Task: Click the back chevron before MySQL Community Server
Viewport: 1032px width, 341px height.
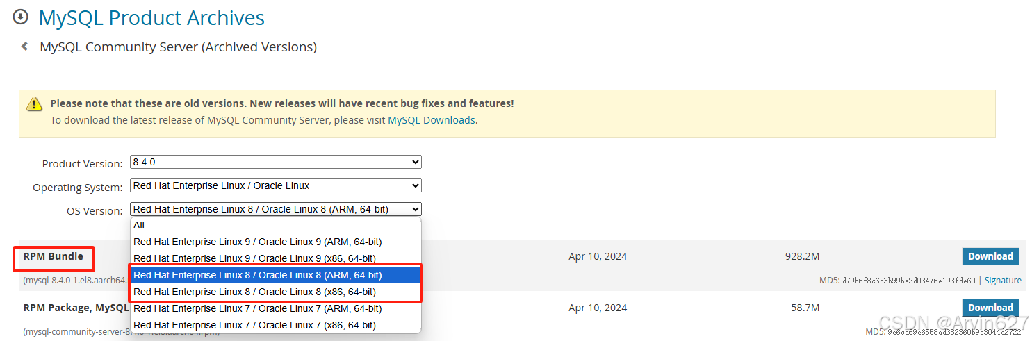Action: [x=25, y=47]
